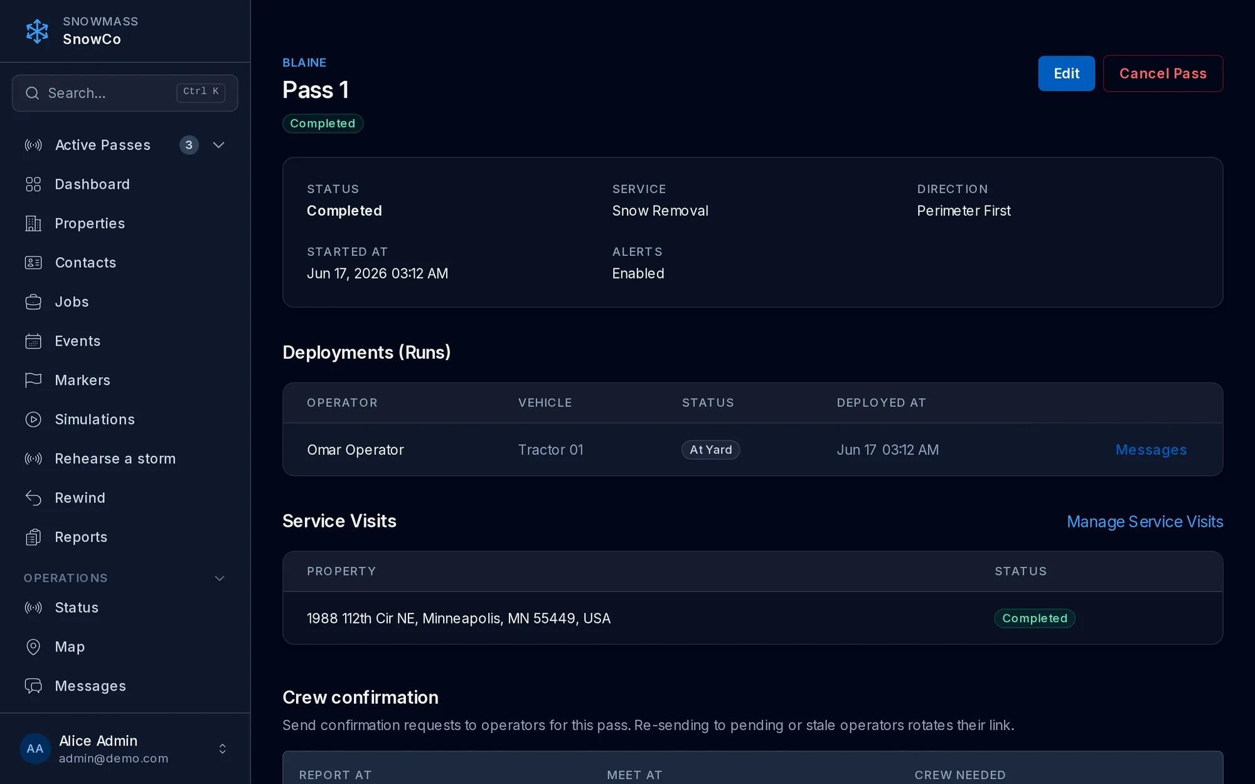This screenshot has width=1255, height=784.
Task: Click the Completed badge under Pass 1 title
Action: pyautogui.click(x=323, y=124)
